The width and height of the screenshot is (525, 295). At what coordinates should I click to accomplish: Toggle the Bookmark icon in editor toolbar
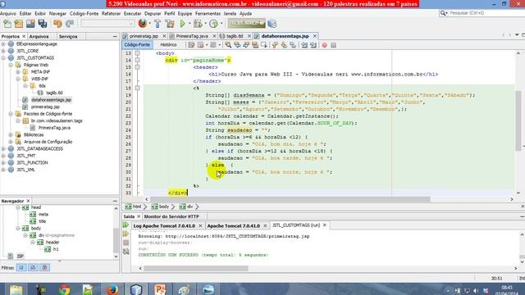[293, 45]
